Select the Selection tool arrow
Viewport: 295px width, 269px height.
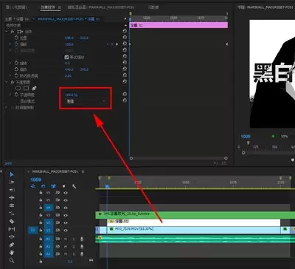12,174
